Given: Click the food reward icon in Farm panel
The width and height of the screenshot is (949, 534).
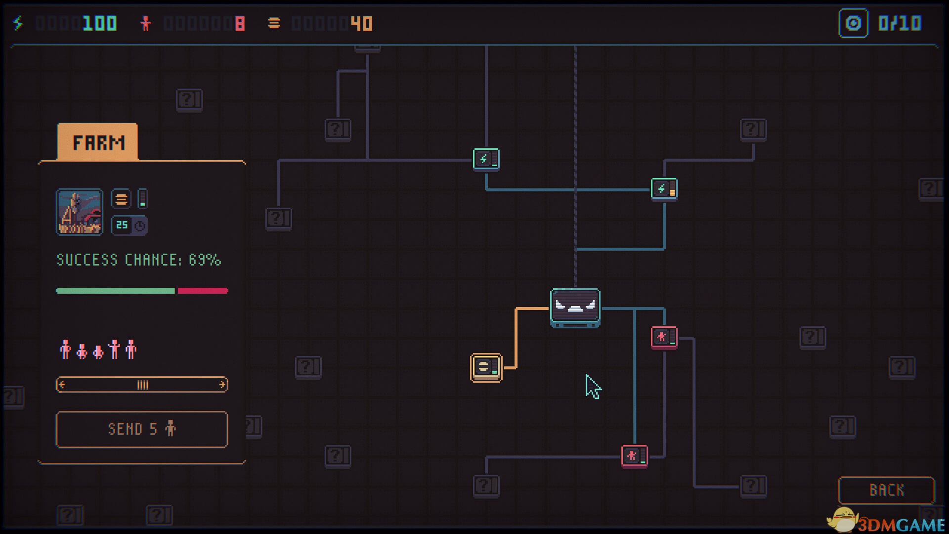Looking at the screenshot, I should (121, 199).
